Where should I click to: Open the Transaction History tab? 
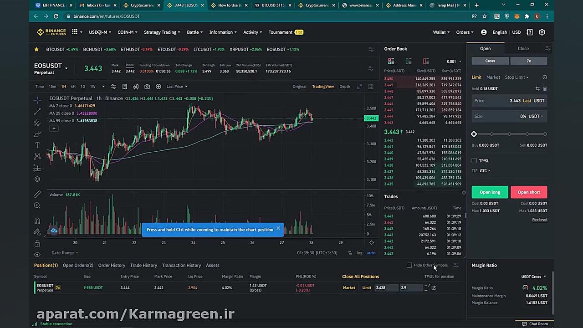(181, 265)
